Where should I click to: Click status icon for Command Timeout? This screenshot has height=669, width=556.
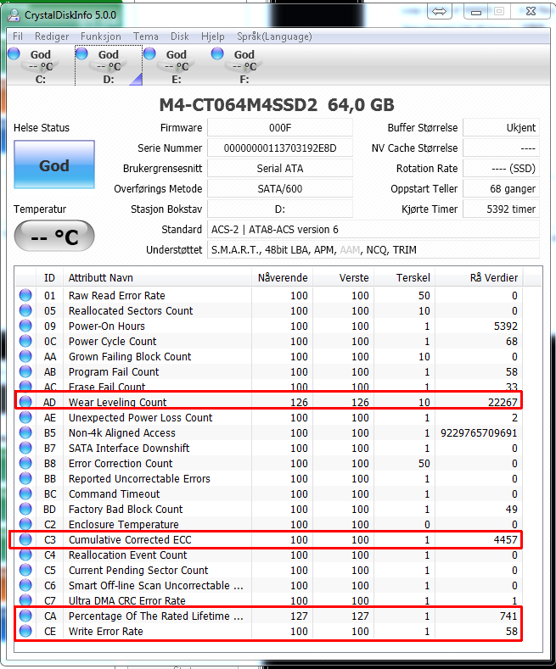(25, 493)
